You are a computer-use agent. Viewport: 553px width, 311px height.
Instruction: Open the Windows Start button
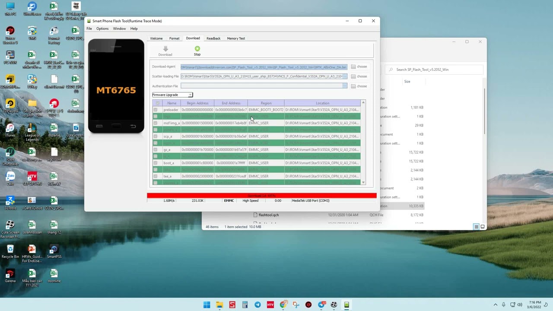(x=207, y=305)
